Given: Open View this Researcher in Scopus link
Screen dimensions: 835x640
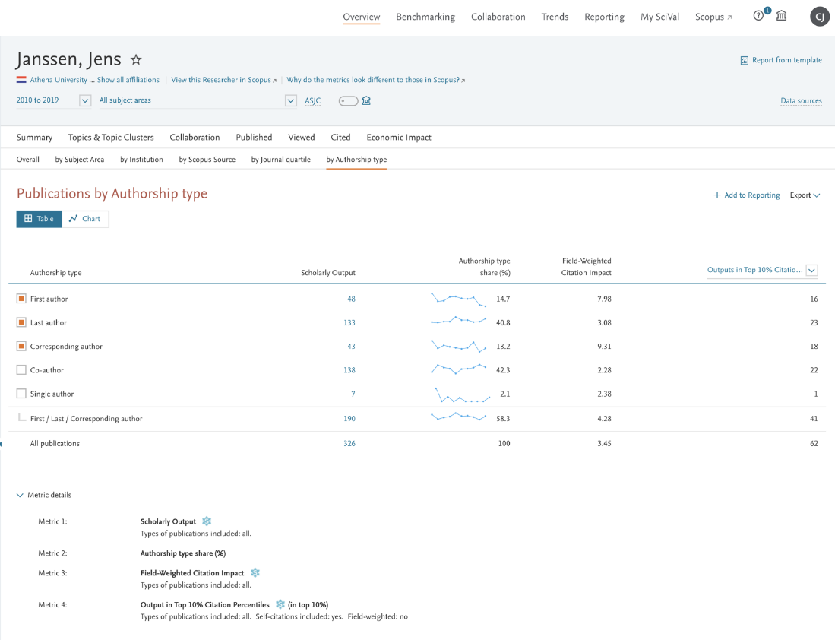Looking at the screenshot, I should (x=223, y=80).
